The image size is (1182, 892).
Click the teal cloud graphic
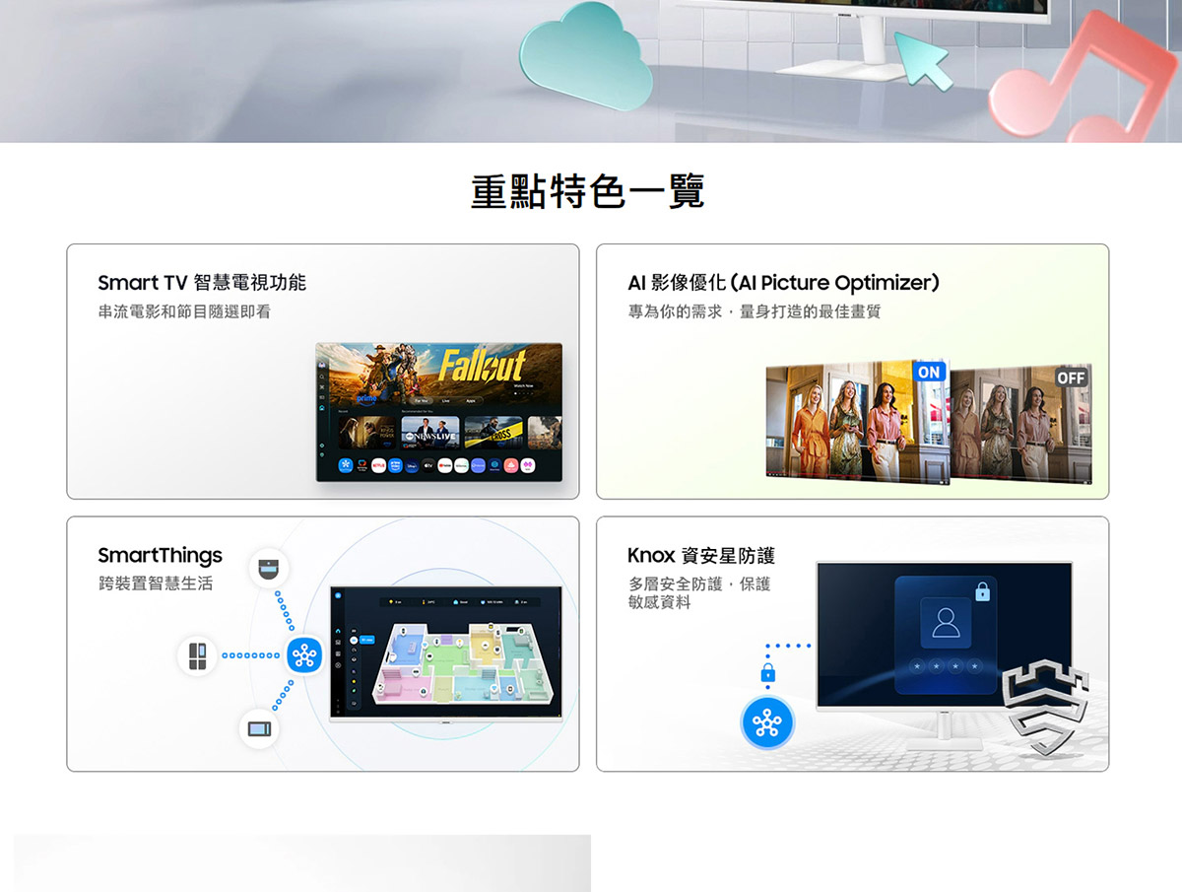[586, 61]
